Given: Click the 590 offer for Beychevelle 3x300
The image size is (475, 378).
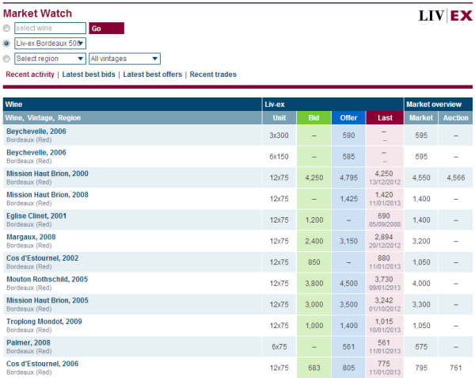Looking at the screenshot, I should (348, 136).
